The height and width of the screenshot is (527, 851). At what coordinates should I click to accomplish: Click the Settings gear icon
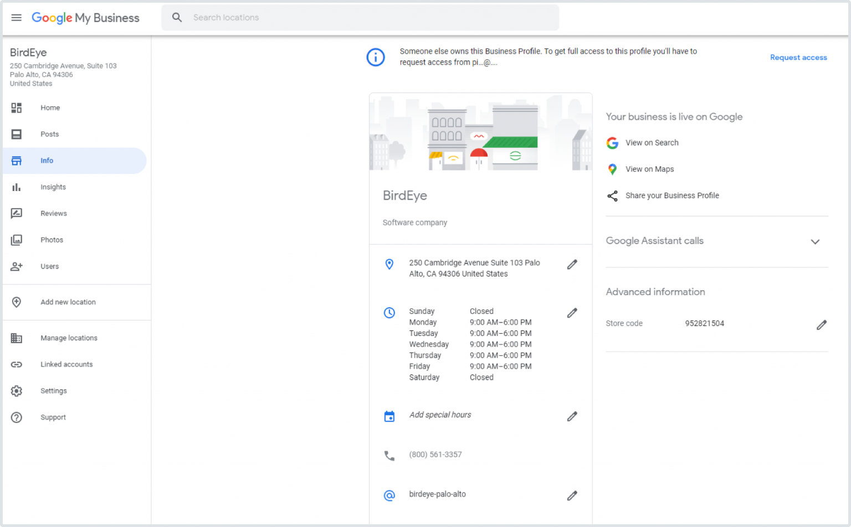tap(17, 391)
